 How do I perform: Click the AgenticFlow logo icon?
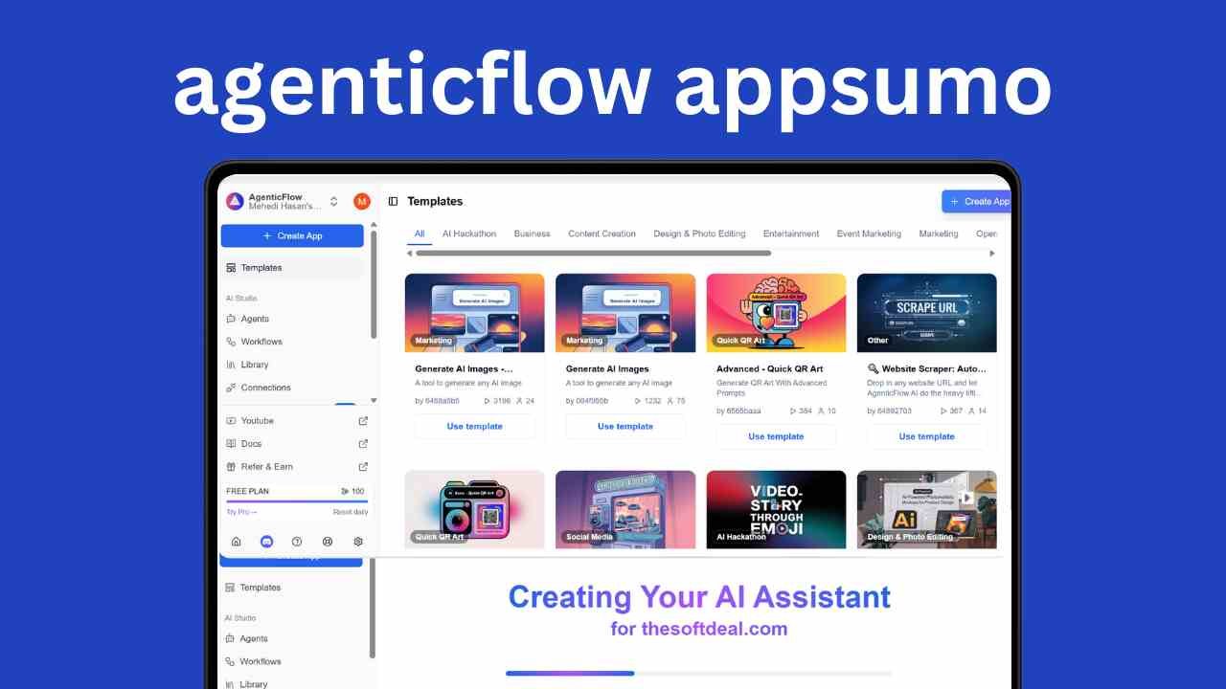click(x=235, y=201)
